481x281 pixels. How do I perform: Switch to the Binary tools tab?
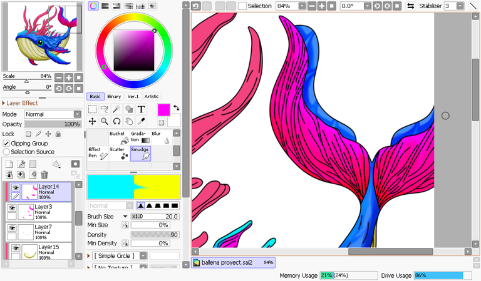[x=114, y=96]
